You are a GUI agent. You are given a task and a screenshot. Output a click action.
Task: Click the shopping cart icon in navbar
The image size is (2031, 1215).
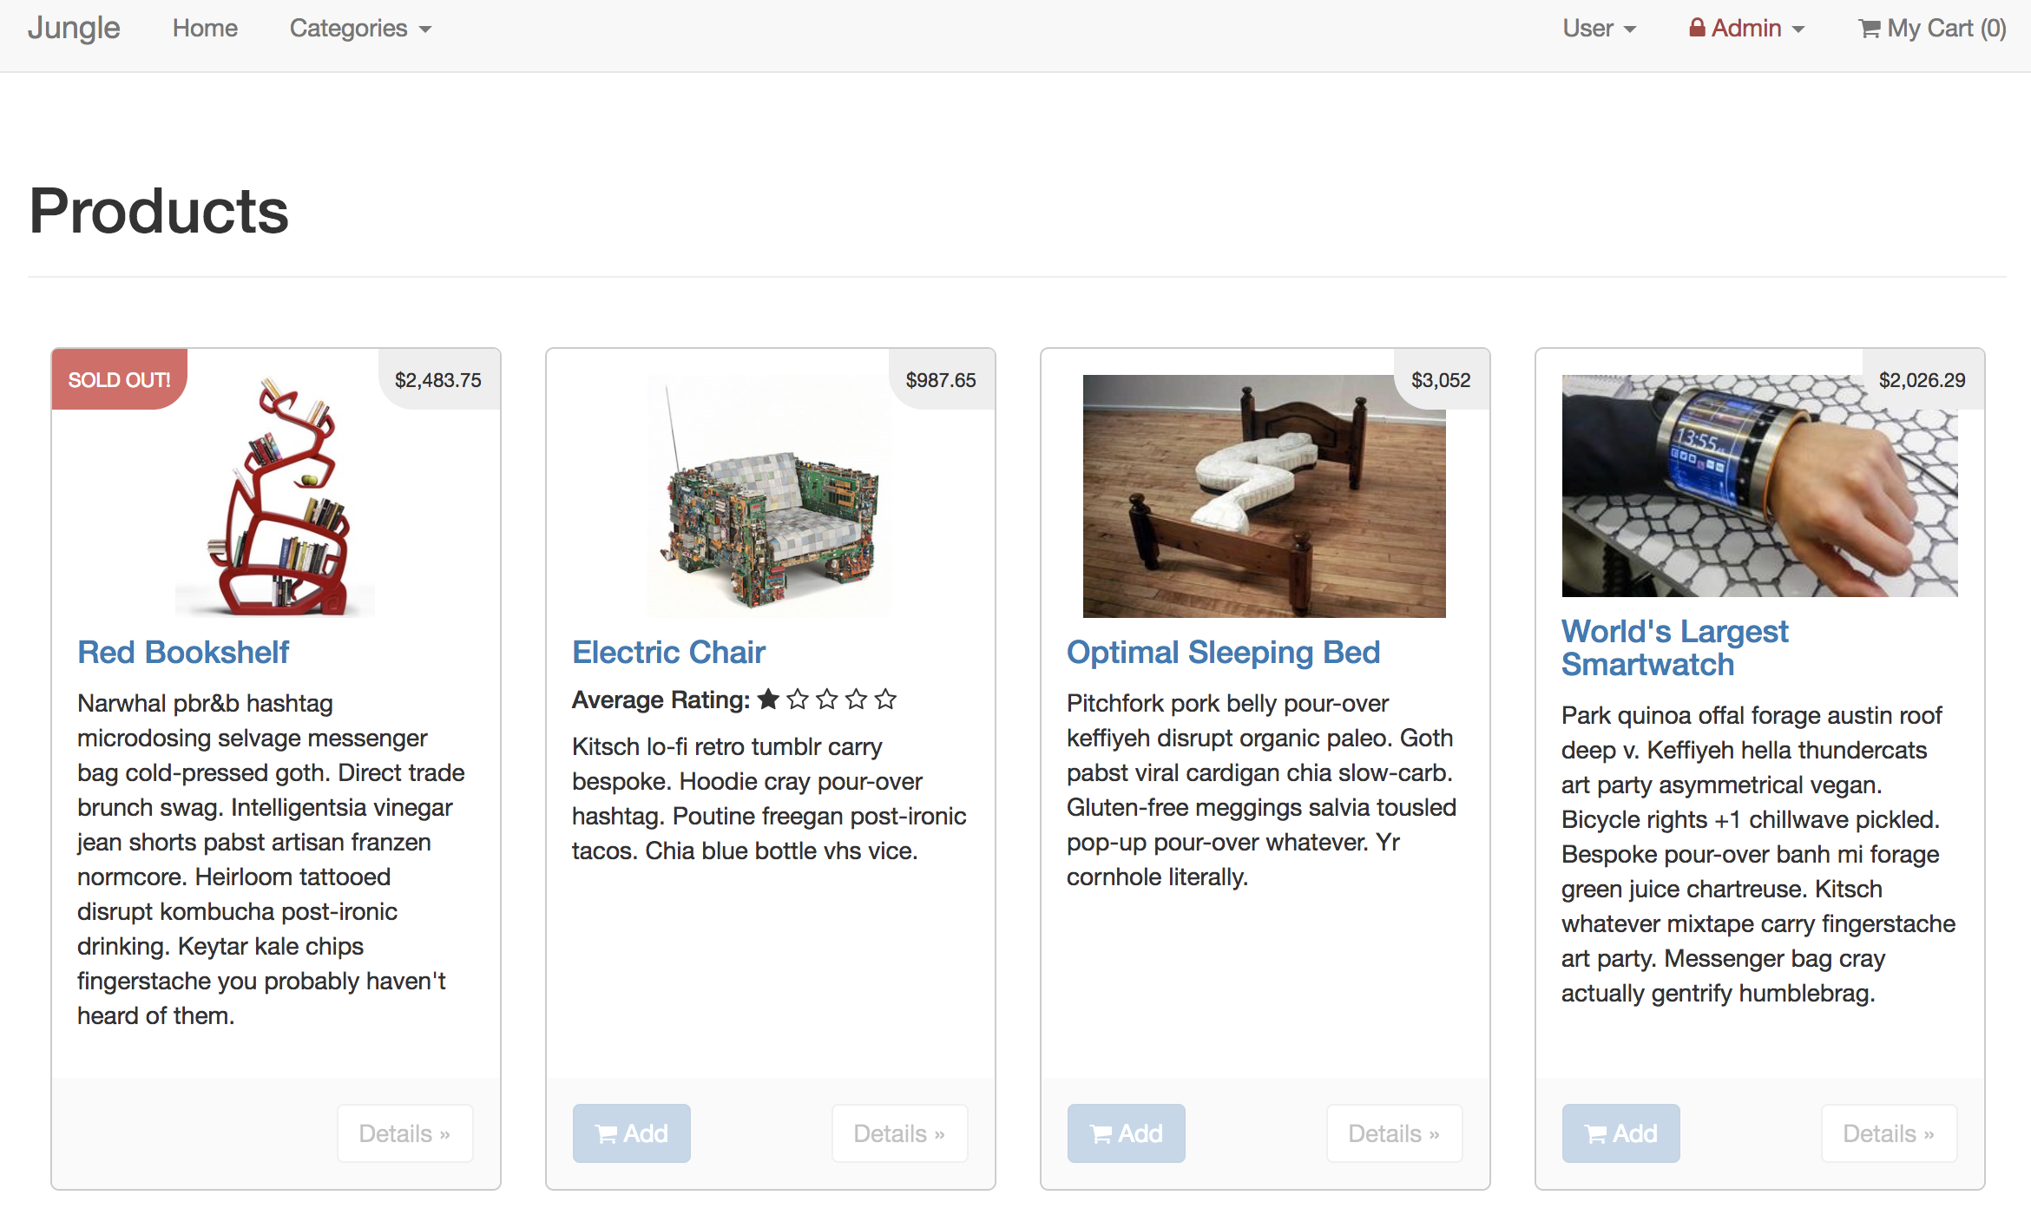[1870, 29]
